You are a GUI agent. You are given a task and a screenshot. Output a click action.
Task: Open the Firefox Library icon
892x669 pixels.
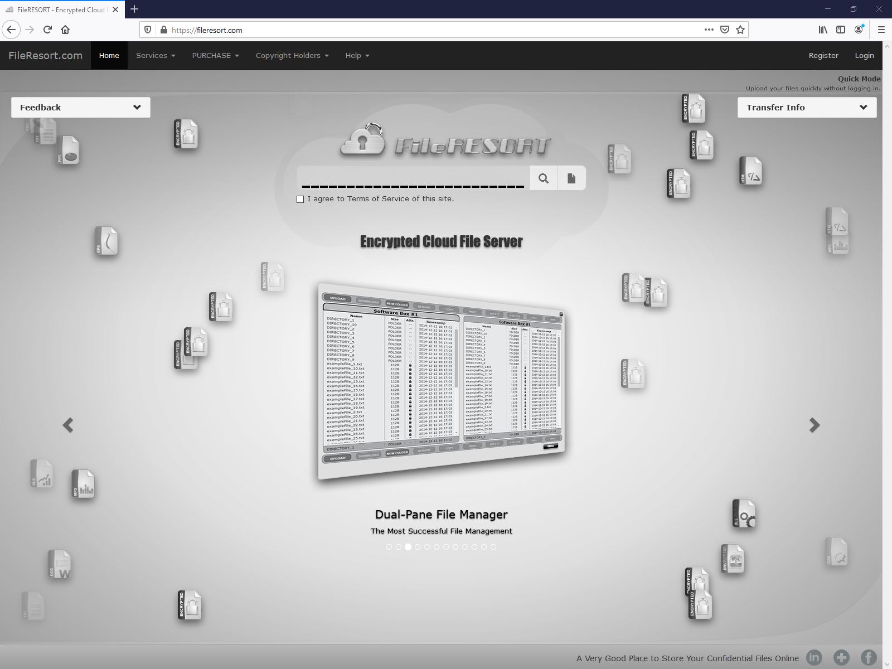point(823,30)
